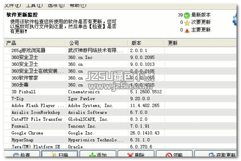This screenshot has height=161, width=241.
Task: Select the Foxmail row
Action: click(x=120, y=126)
